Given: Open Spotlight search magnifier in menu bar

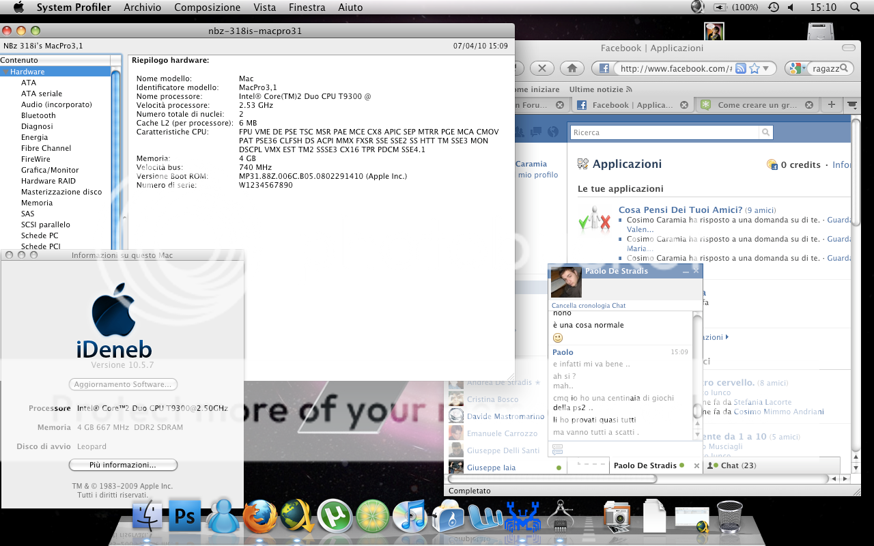Looking at the screenshot, I should (x=854, y=8).
